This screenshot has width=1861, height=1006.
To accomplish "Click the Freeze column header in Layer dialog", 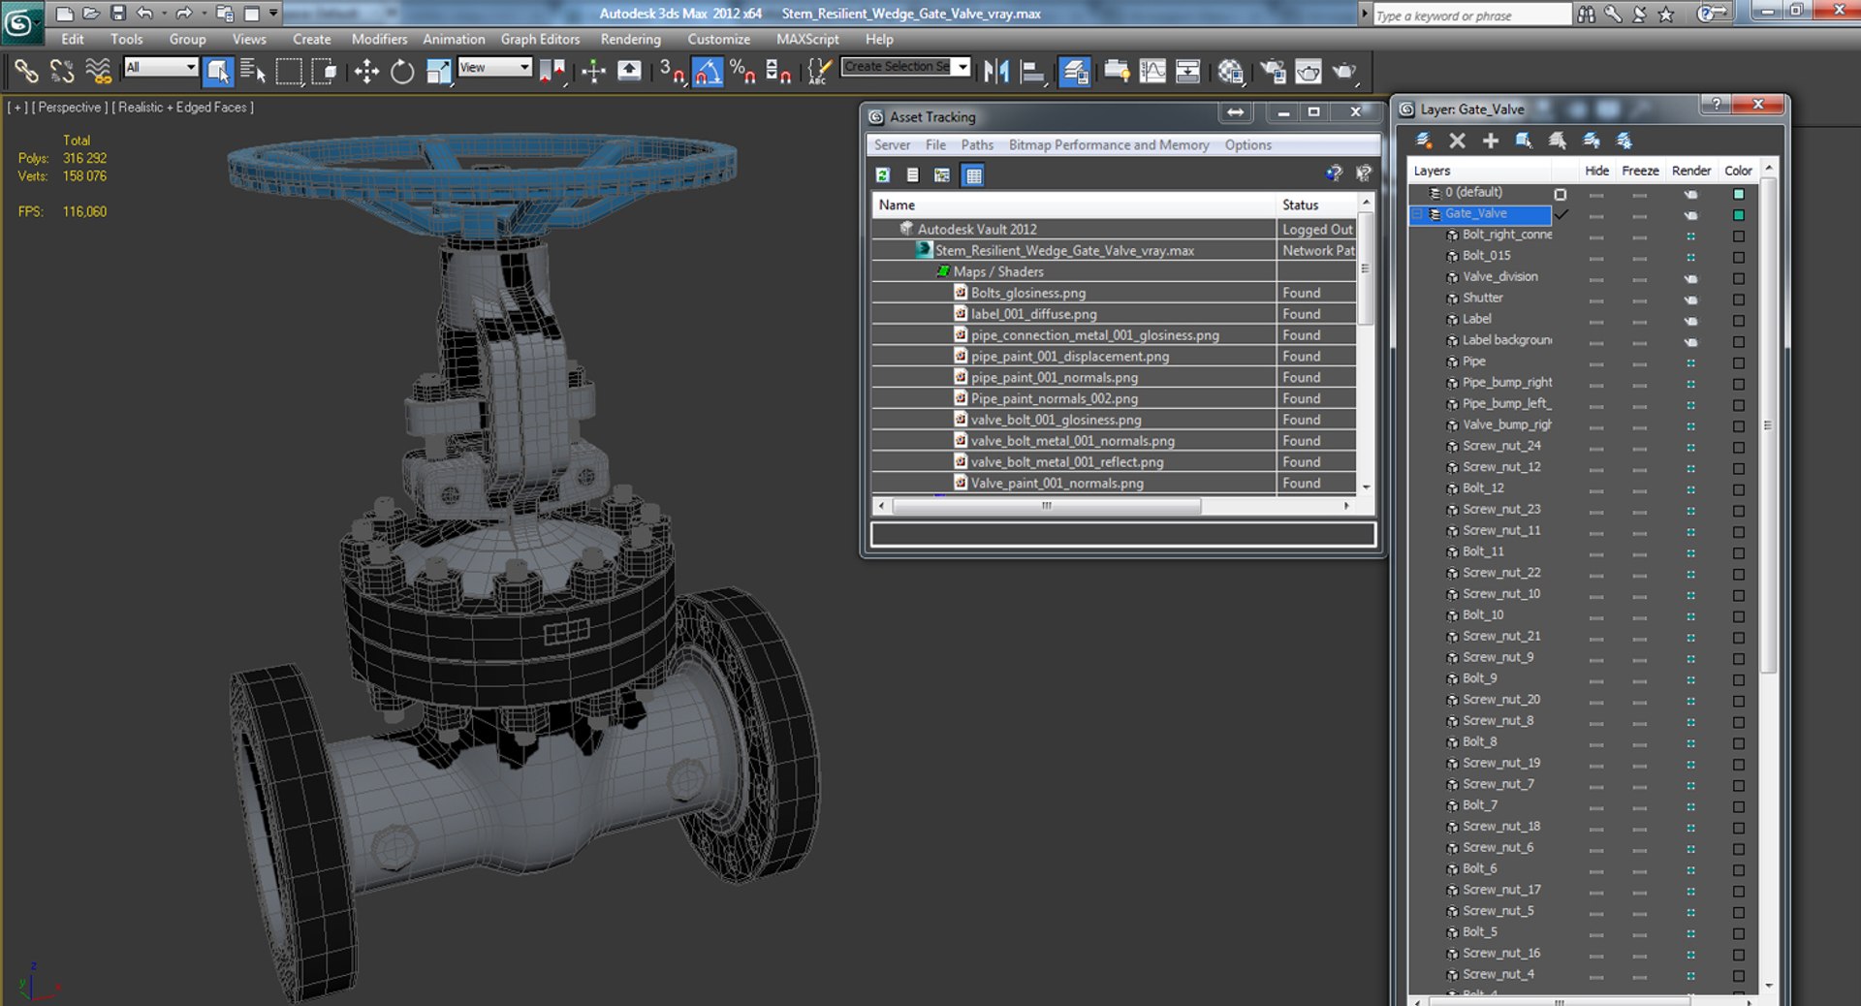I will pyautogui.click(x=1640, y=171).
